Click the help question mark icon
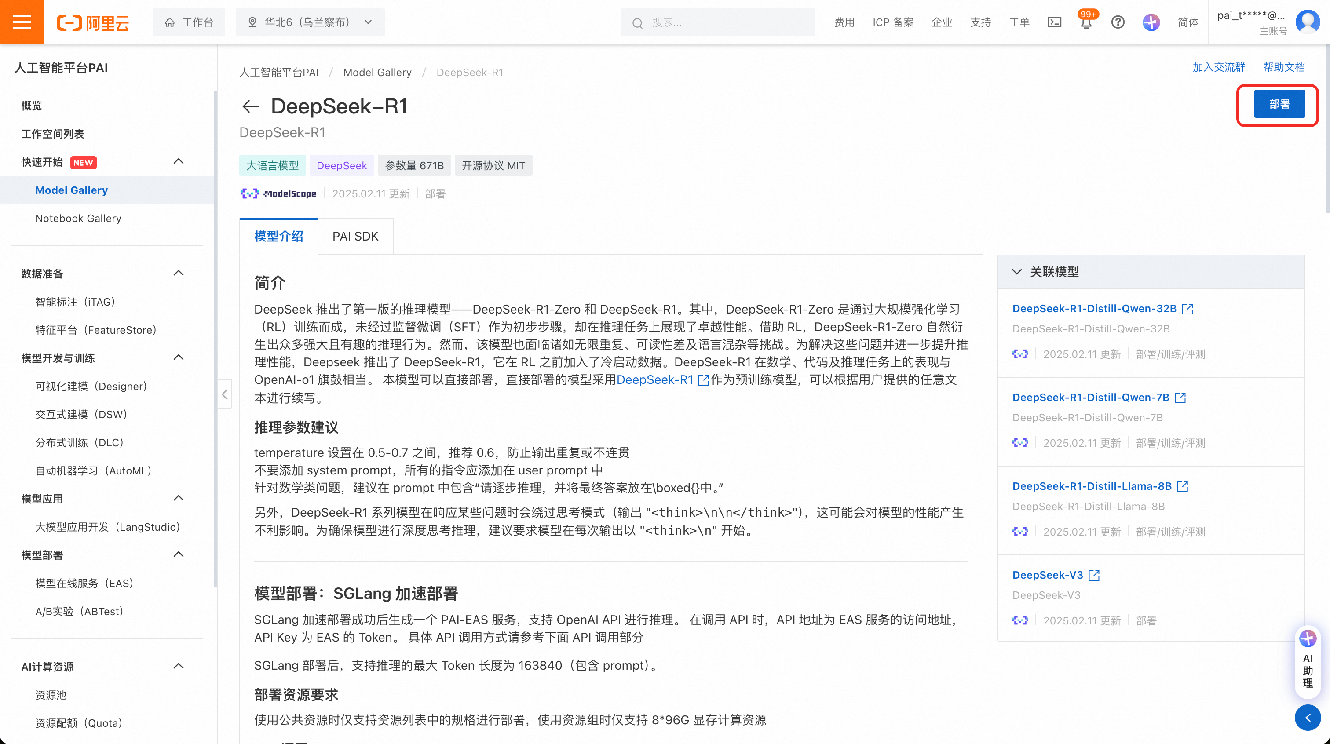Screen dimensions: 1330x744 (x=1118, y=22)
